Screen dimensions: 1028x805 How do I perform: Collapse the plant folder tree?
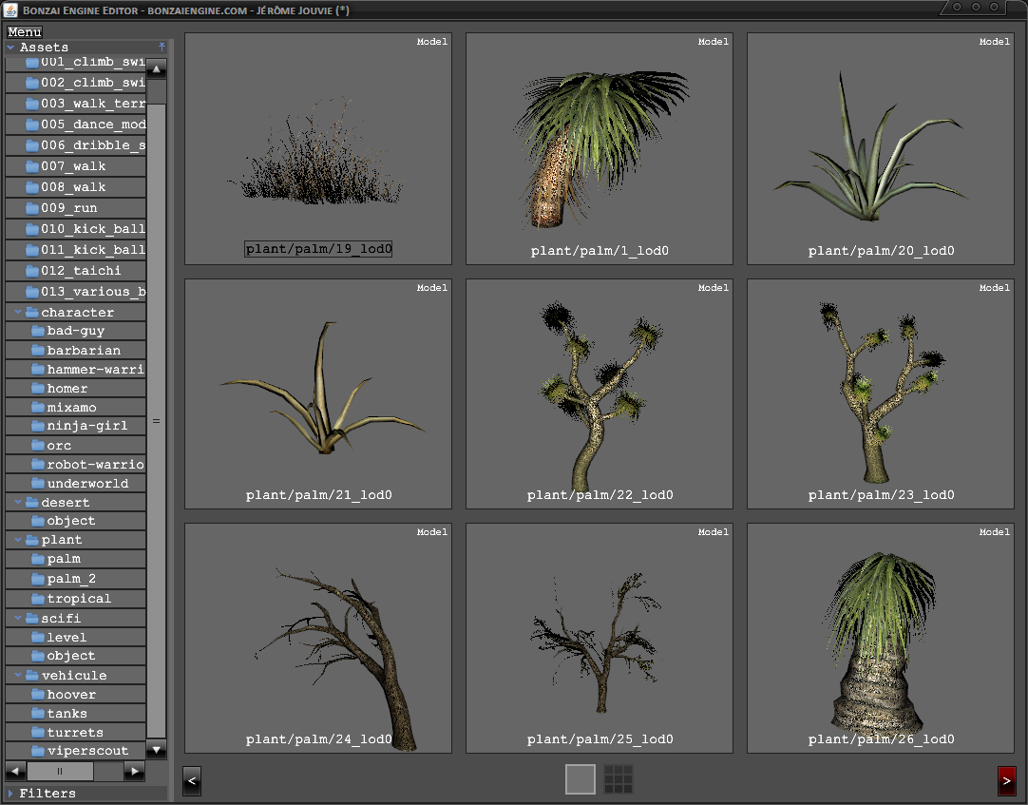(18, 540)
